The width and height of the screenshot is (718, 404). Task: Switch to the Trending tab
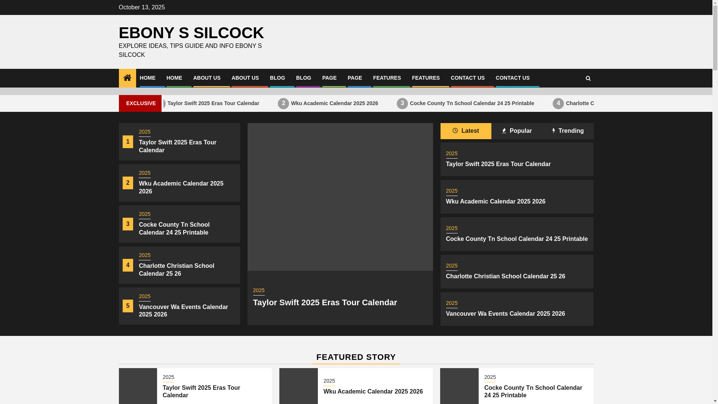(568, 131)
